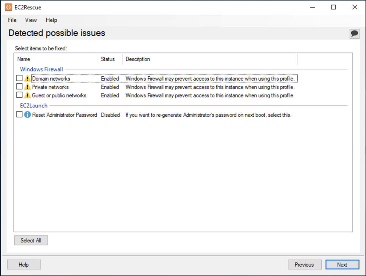Minimize the EC2Rescue window

[x=312, y=7]
